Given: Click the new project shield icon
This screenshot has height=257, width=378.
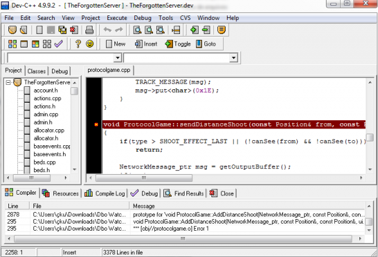Looking at the screenshot, I should click(12, 30).
